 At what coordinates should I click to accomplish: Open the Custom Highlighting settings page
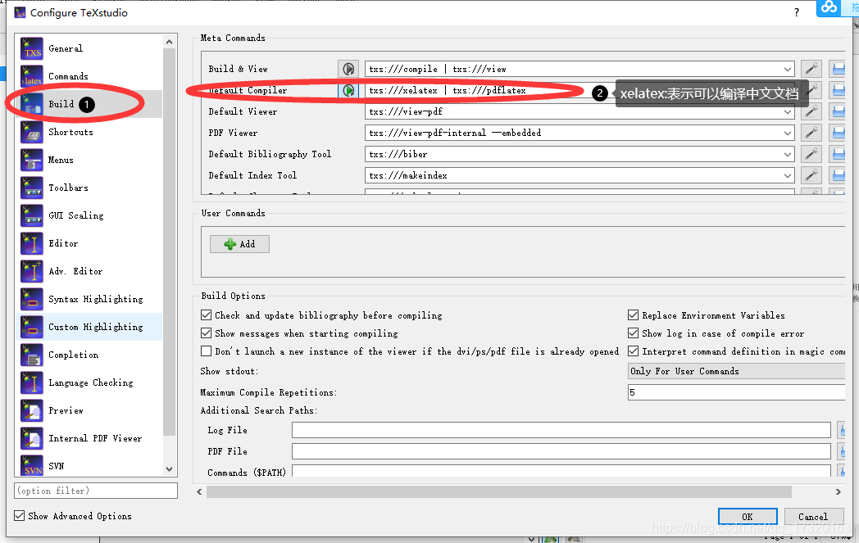(x=90, y=327)
